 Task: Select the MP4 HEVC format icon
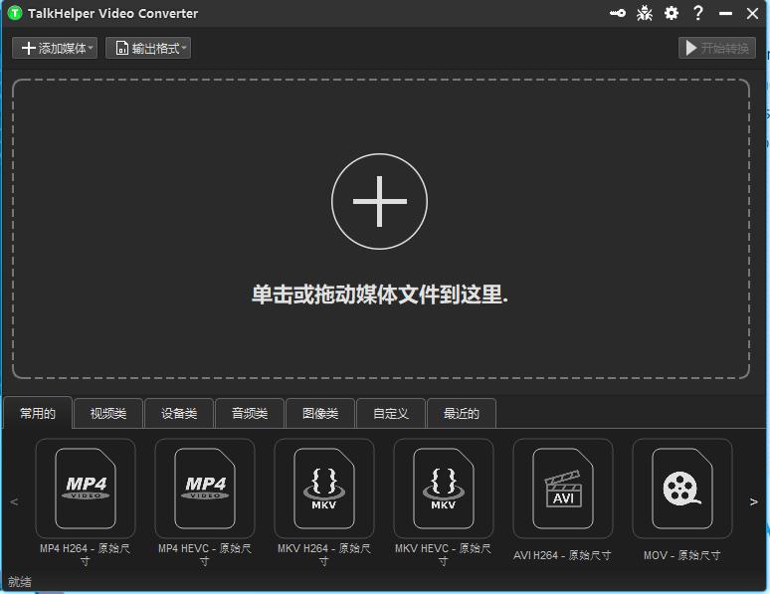(205, 489)
